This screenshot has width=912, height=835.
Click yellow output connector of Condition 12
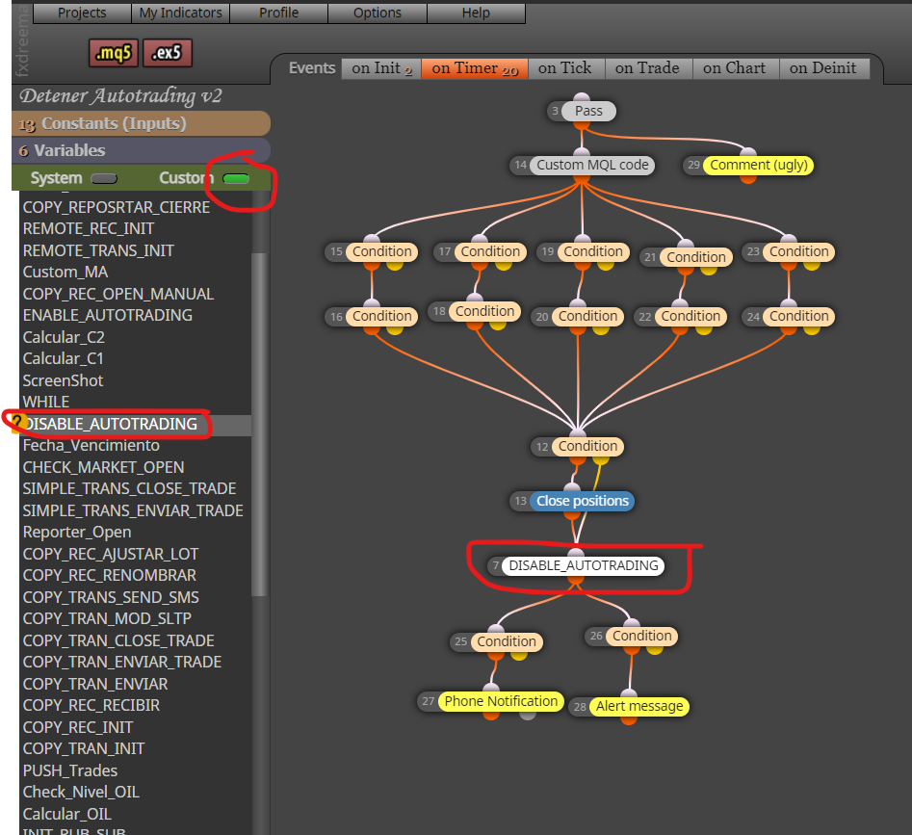click(601, 459)
